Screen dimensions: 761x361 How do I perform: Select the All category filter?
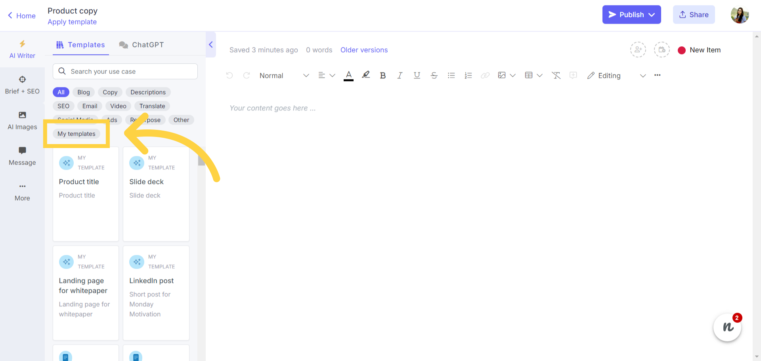[61, 92]
